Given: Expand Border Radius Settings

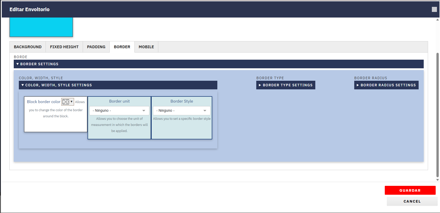Looking at the screenshot, I should pos(386,85).
